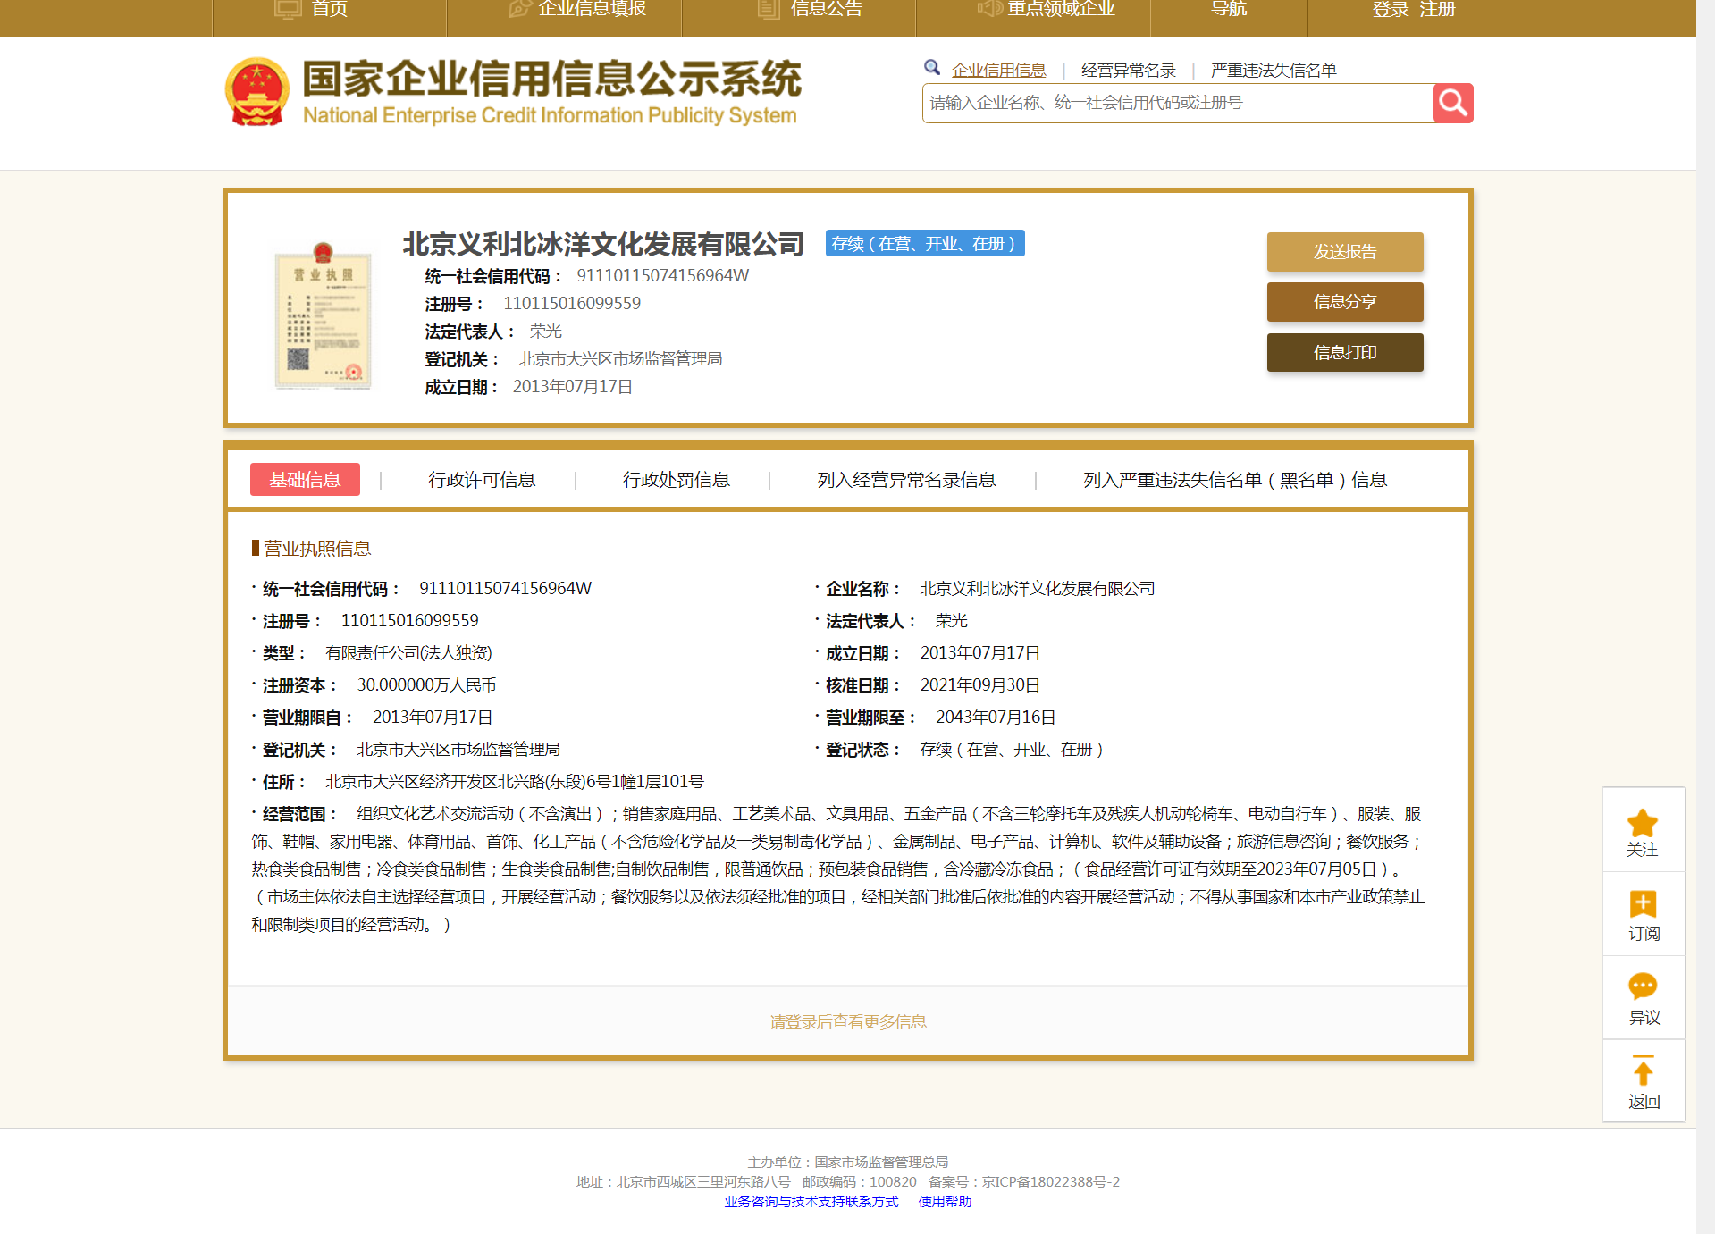Click the 类型 value 有限责任公司(法人独资)
Image resolution: width=1715 pixels, height=1234 pixels.
(x=408, y=653)
